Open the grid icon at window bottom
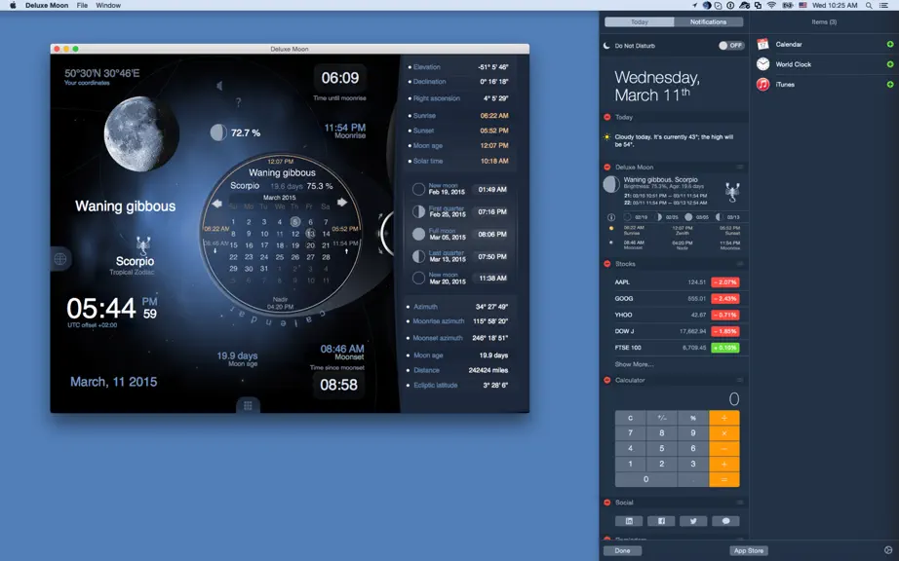This screenshot has width=899, height=561. 248,406
